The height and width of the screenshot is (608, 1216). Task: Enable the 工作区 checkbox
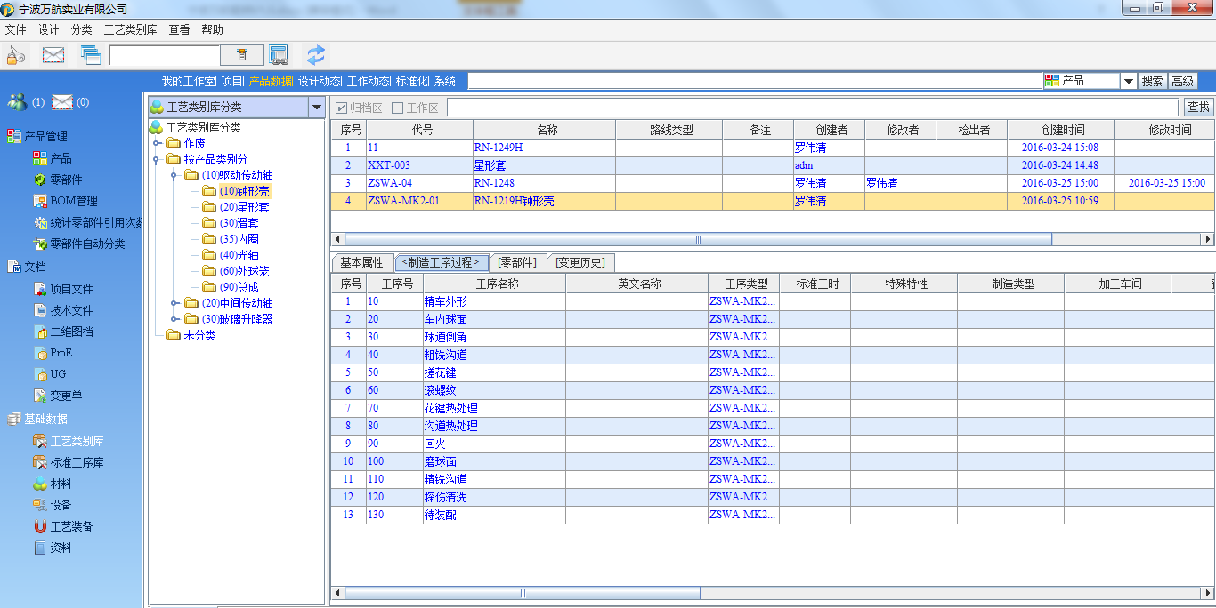398,108
